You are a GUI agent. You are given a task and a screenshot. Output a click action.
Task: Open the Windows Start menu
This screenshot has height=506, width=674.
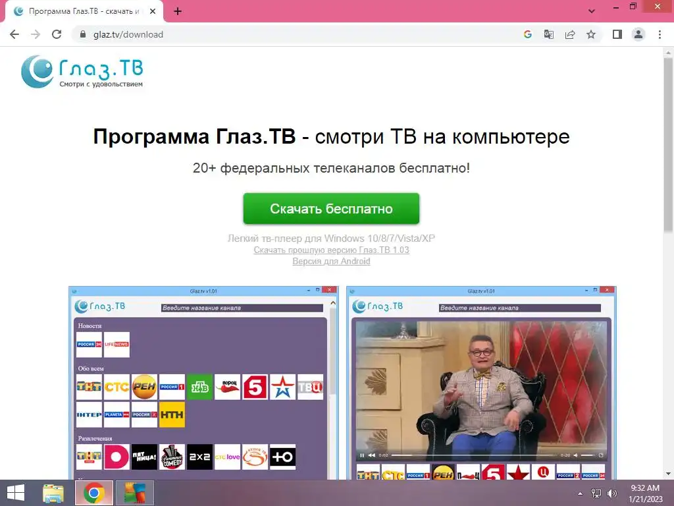[16, 493]
